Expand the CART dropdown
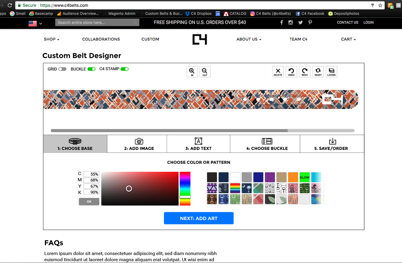This screenshot has width=402, height=263. 348,39
